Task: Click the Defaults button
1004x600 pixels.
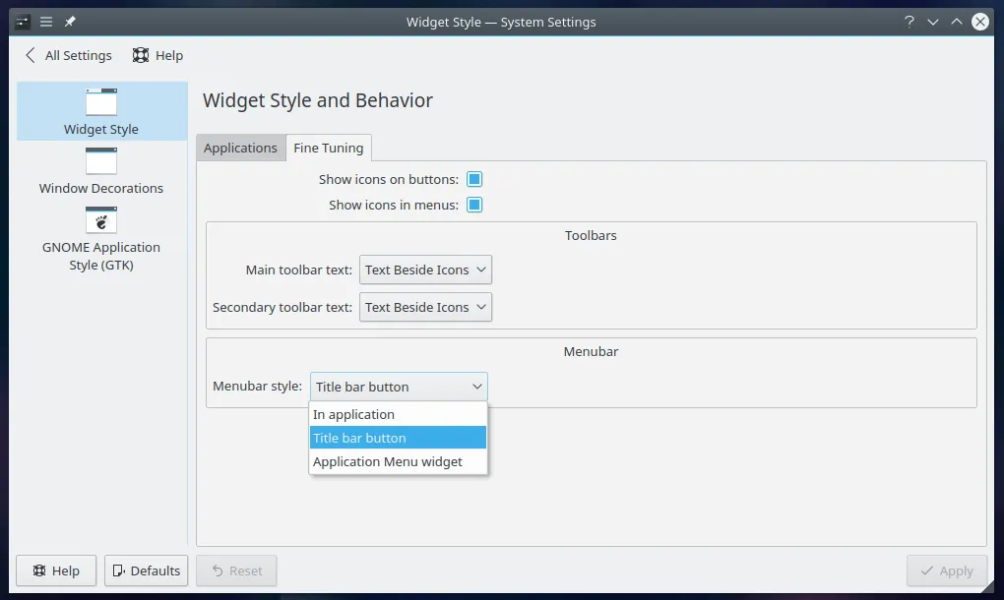Action: coord(146,570)
